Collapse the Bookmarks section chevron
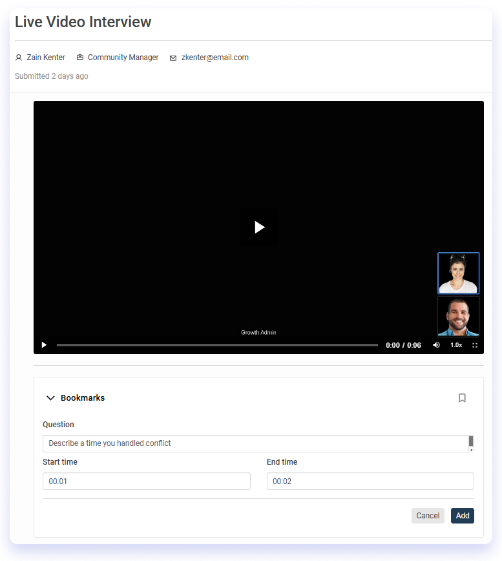Viewport: 502px width, 561px height. pos(50,398)
